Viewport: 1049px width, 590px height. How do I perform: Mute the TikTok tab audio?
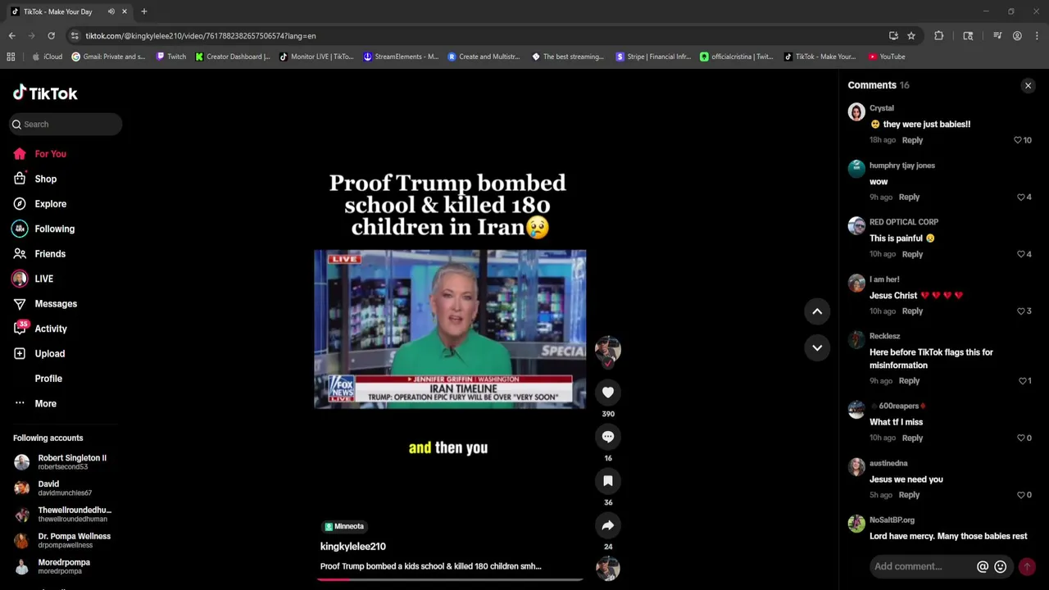point(111,11)
